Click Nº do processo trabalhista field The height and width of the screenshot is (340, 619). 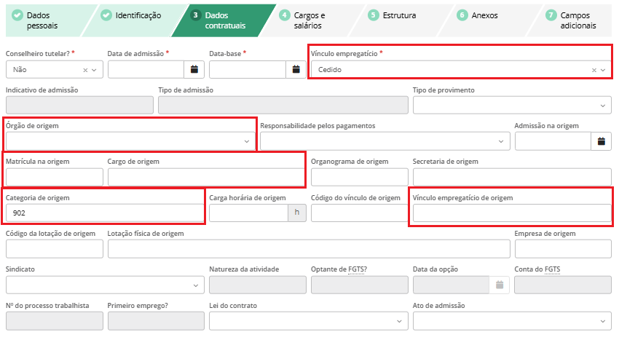coord(55,321)
